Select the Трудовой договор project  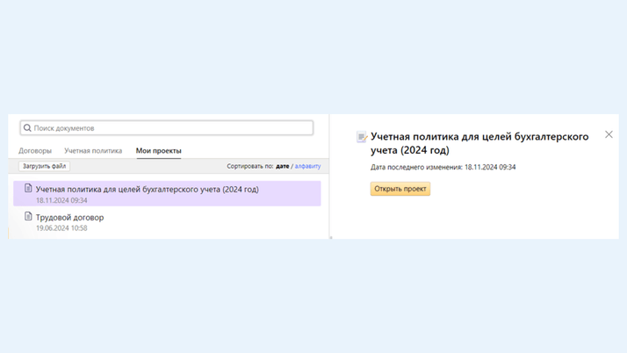pos(69,217)
